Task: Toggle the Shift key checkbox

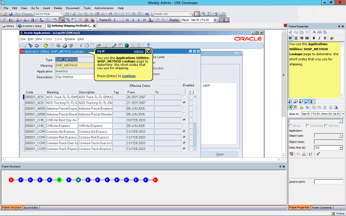Action: tap(326, 126)
